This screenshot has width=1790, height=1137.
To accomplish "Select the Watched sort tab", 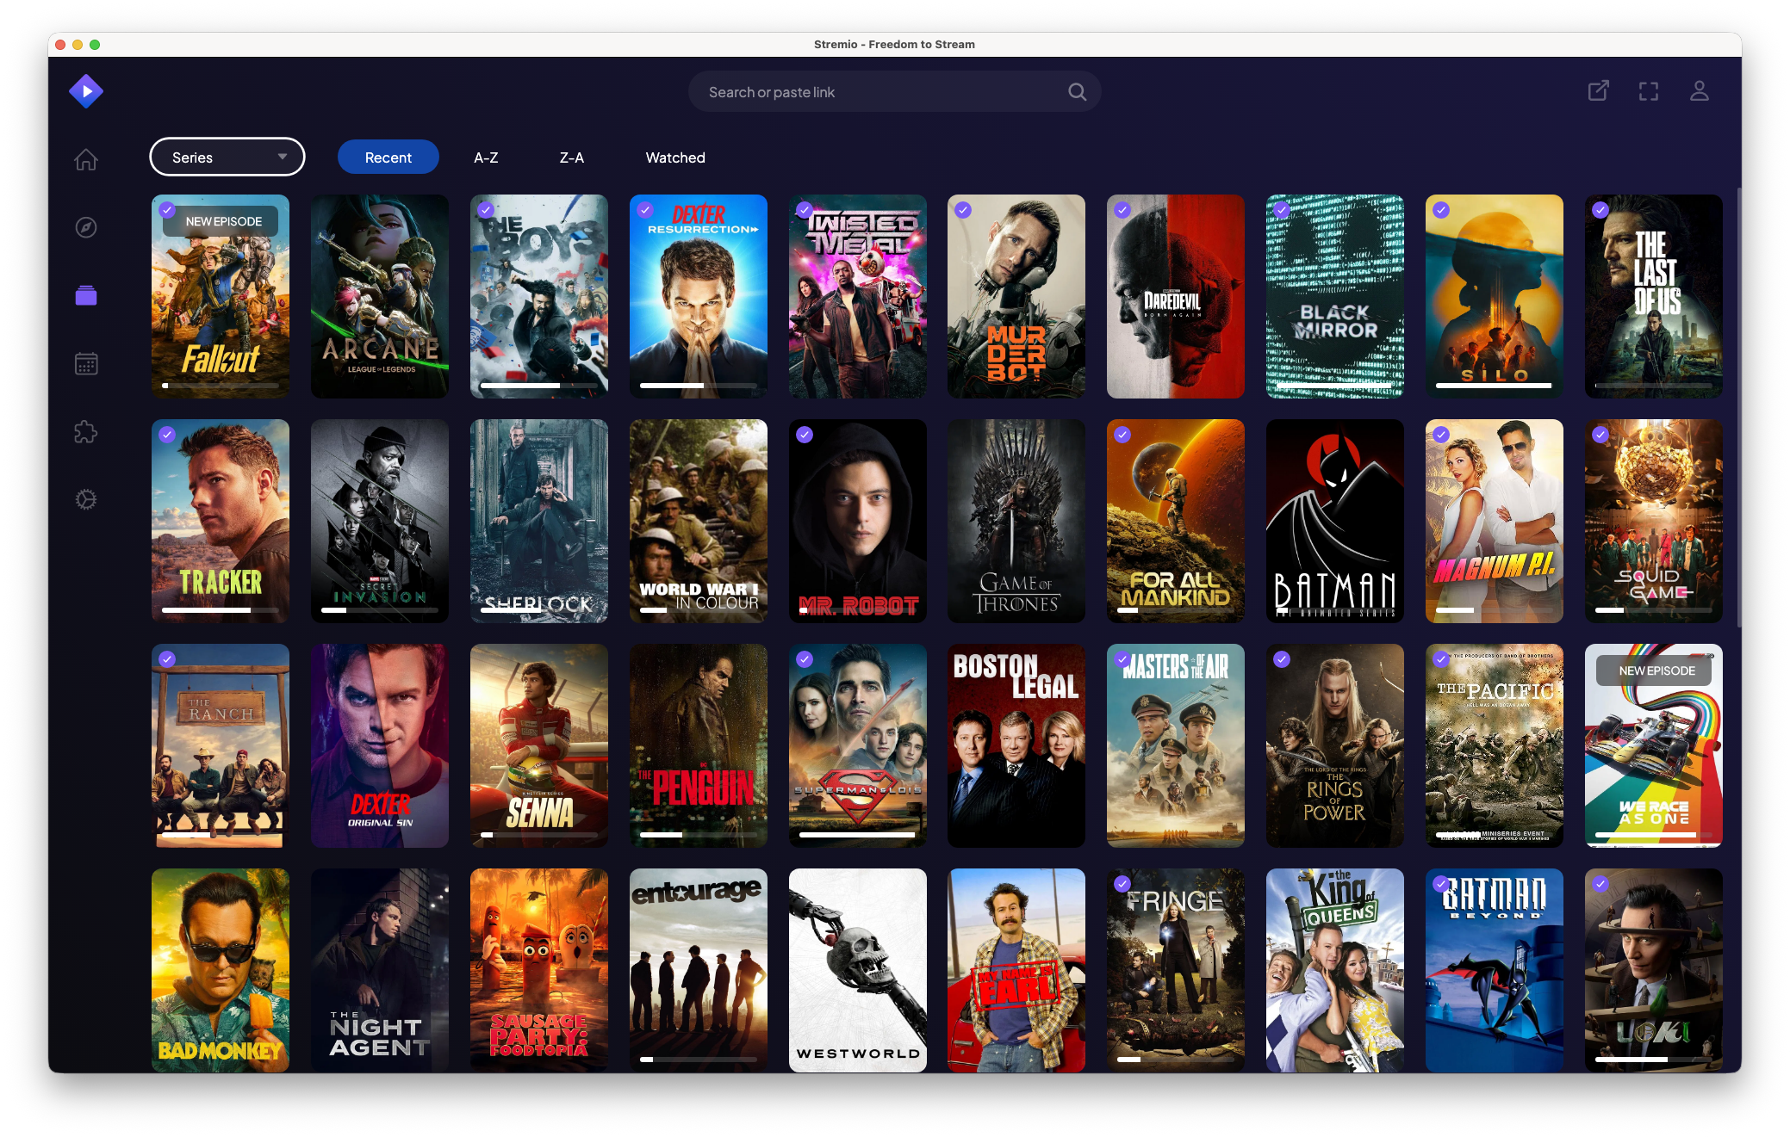I will click(675, 158).
